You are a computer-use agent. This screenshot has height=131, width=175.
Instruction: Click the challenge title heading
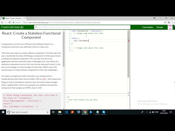(31, 35)
